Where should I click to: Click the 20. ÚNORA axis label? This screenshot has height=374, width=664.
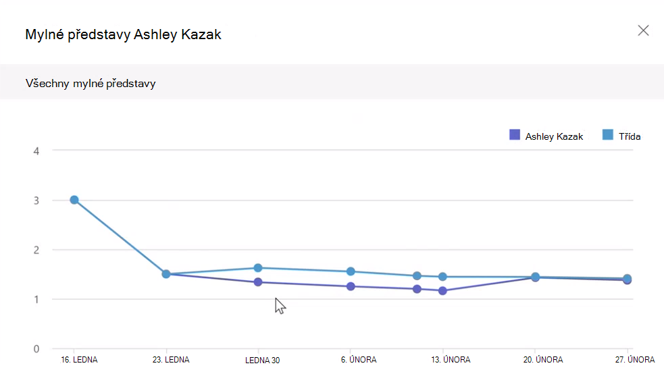coord(543,360)
